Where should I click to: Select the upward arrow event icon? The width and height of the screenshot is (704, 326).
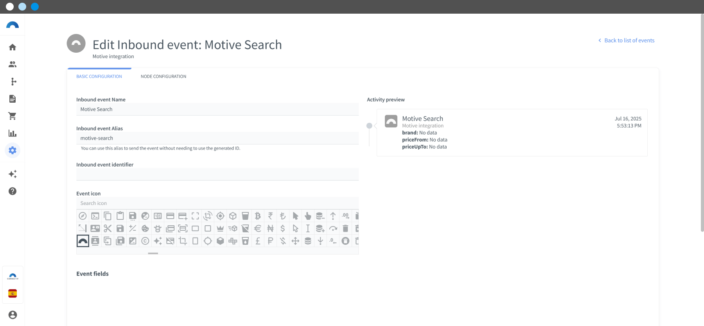click(333, 216)
